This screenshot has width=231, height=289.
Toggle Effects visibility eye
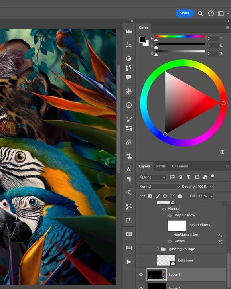click(164, 209)
